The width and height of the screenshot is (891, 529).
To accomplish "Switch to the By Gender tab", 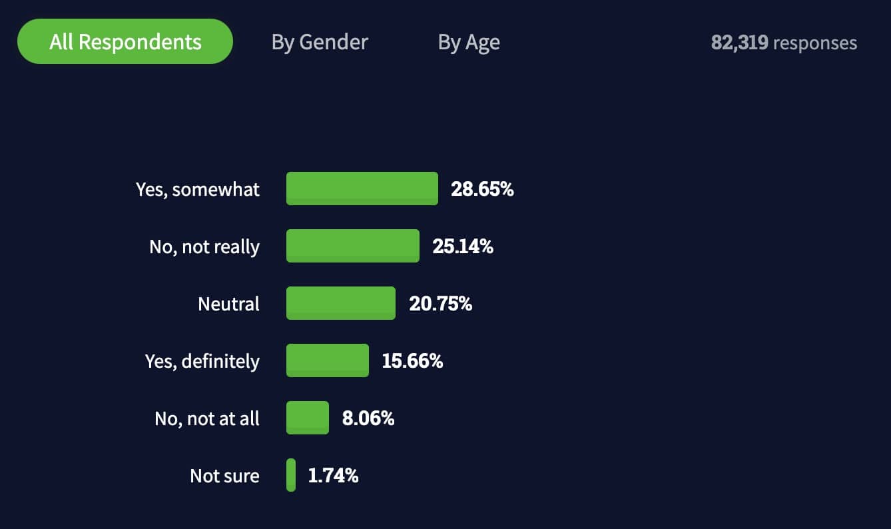I will pyautogui.click(x=320, y=42).
